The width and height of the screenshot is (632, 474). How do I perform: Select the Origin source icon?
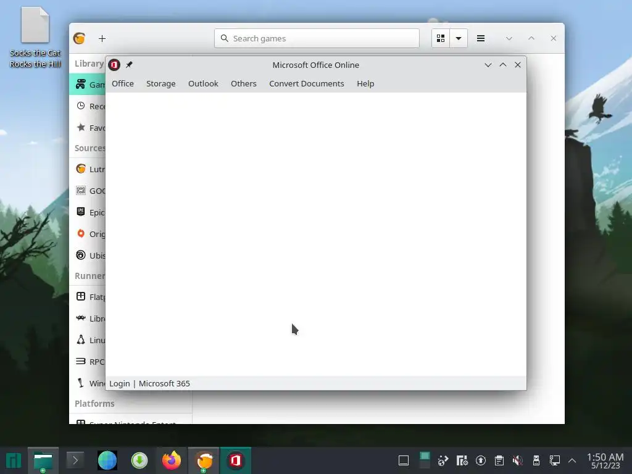81,234
